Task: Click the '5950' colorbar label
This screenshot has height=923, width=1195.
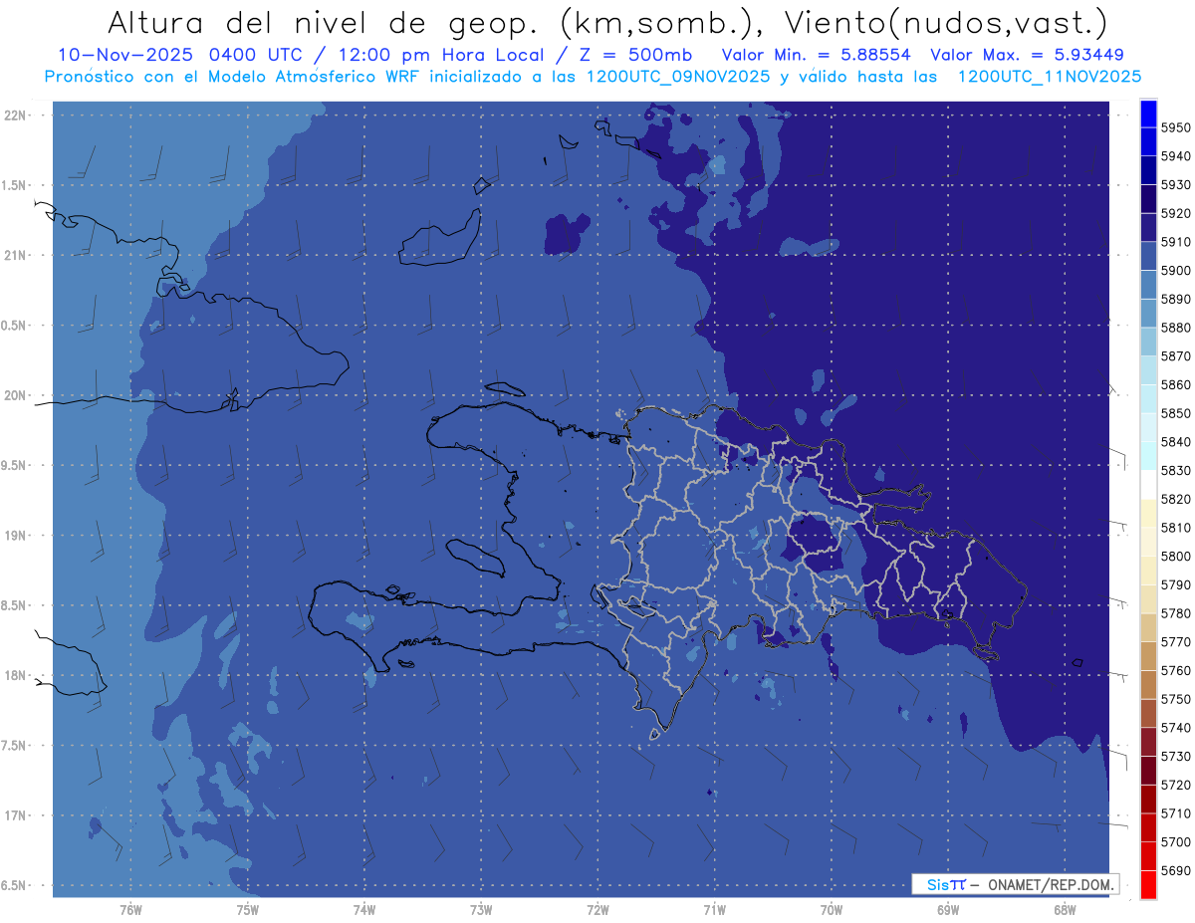Action: coord(1175,127)
